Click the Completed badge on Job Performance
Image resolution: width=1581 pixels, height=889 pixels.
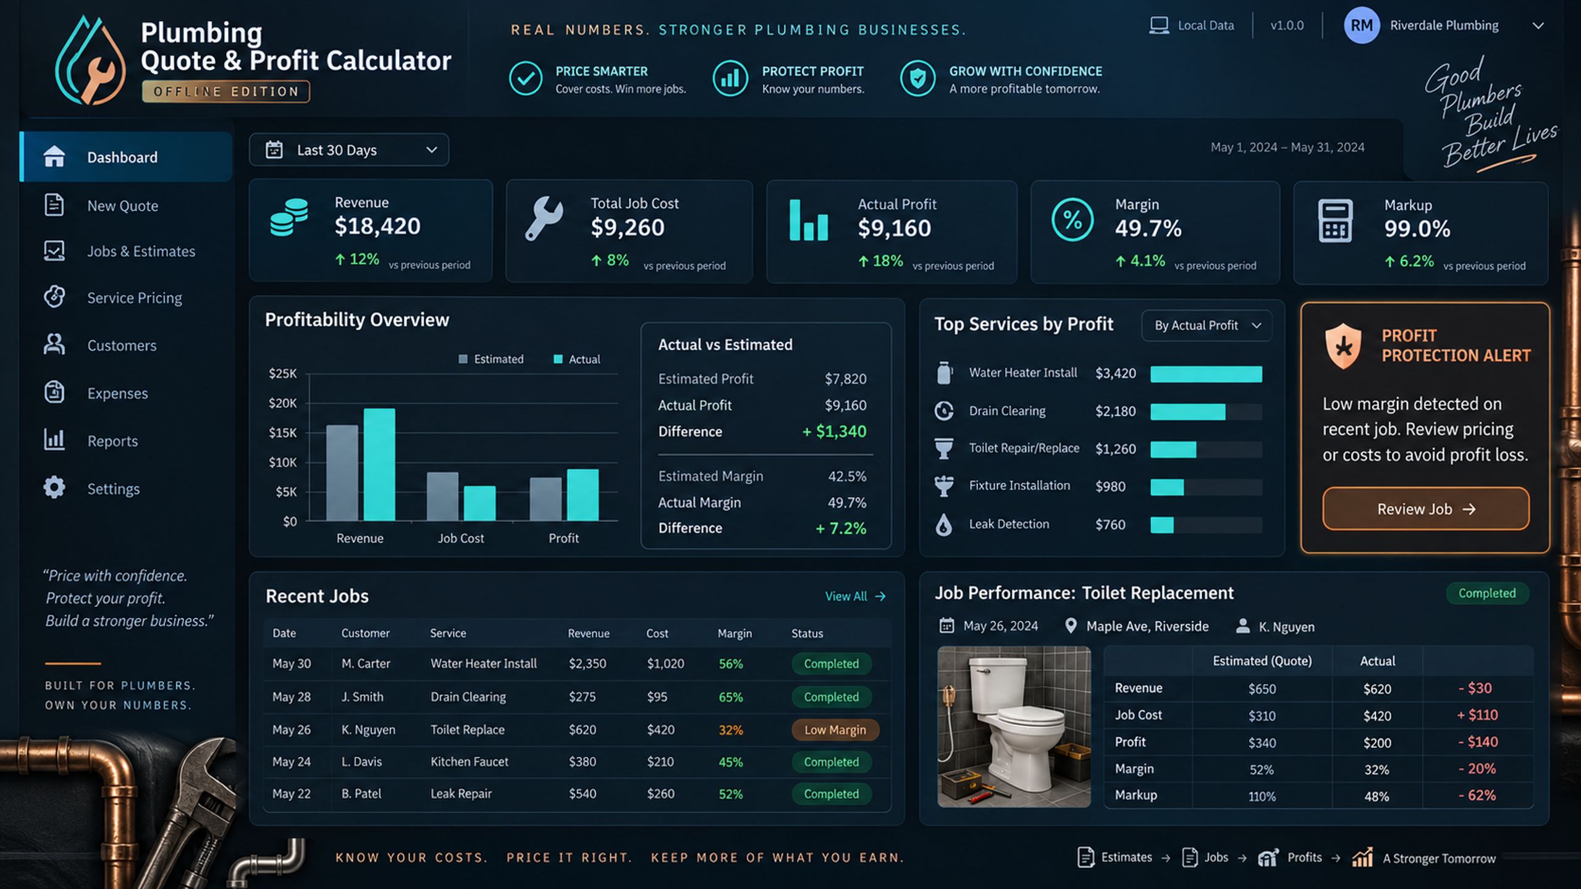coord(1487,593)
